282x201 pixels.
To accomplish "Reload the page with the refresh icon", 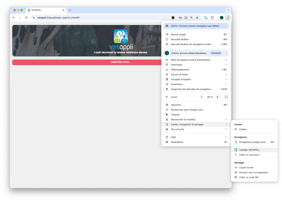I will click(x=26, y=18).
